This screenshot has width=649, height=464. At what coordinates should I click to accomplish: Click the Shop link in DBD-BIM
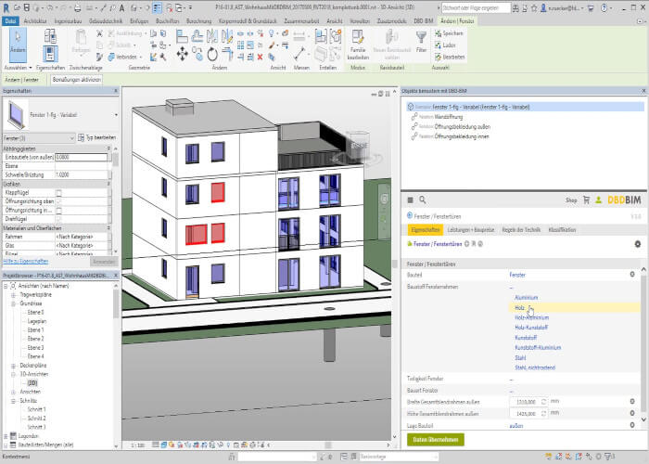[571, 200]
